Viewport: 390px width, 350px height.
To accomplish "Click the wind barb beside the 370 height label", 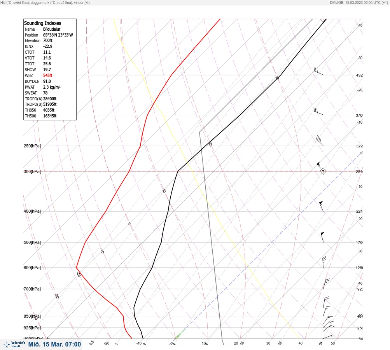I will (x=318, y=111).
